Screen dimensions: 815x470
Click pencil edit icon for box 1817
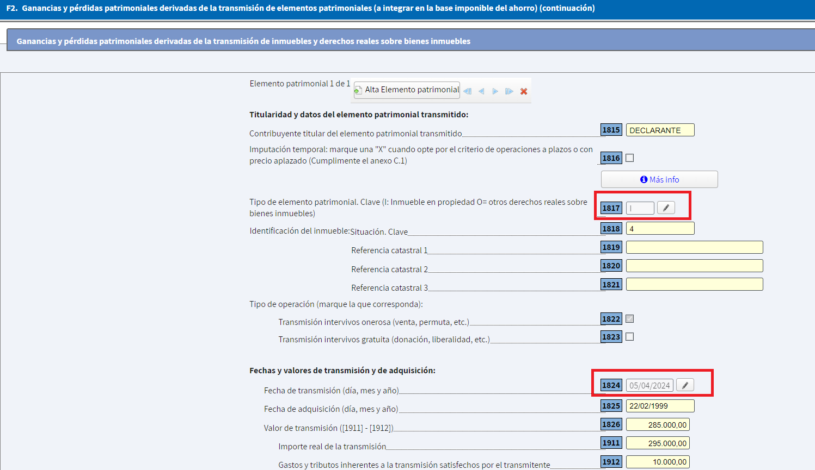point(666,208)
